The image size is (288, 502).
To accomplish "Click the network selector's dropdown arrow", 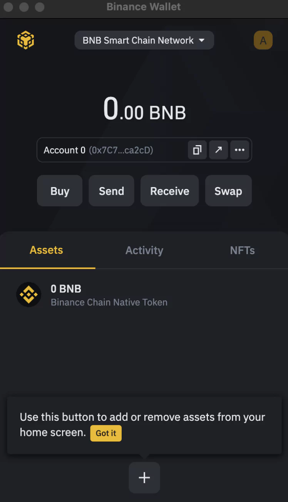I will (201, 40).
